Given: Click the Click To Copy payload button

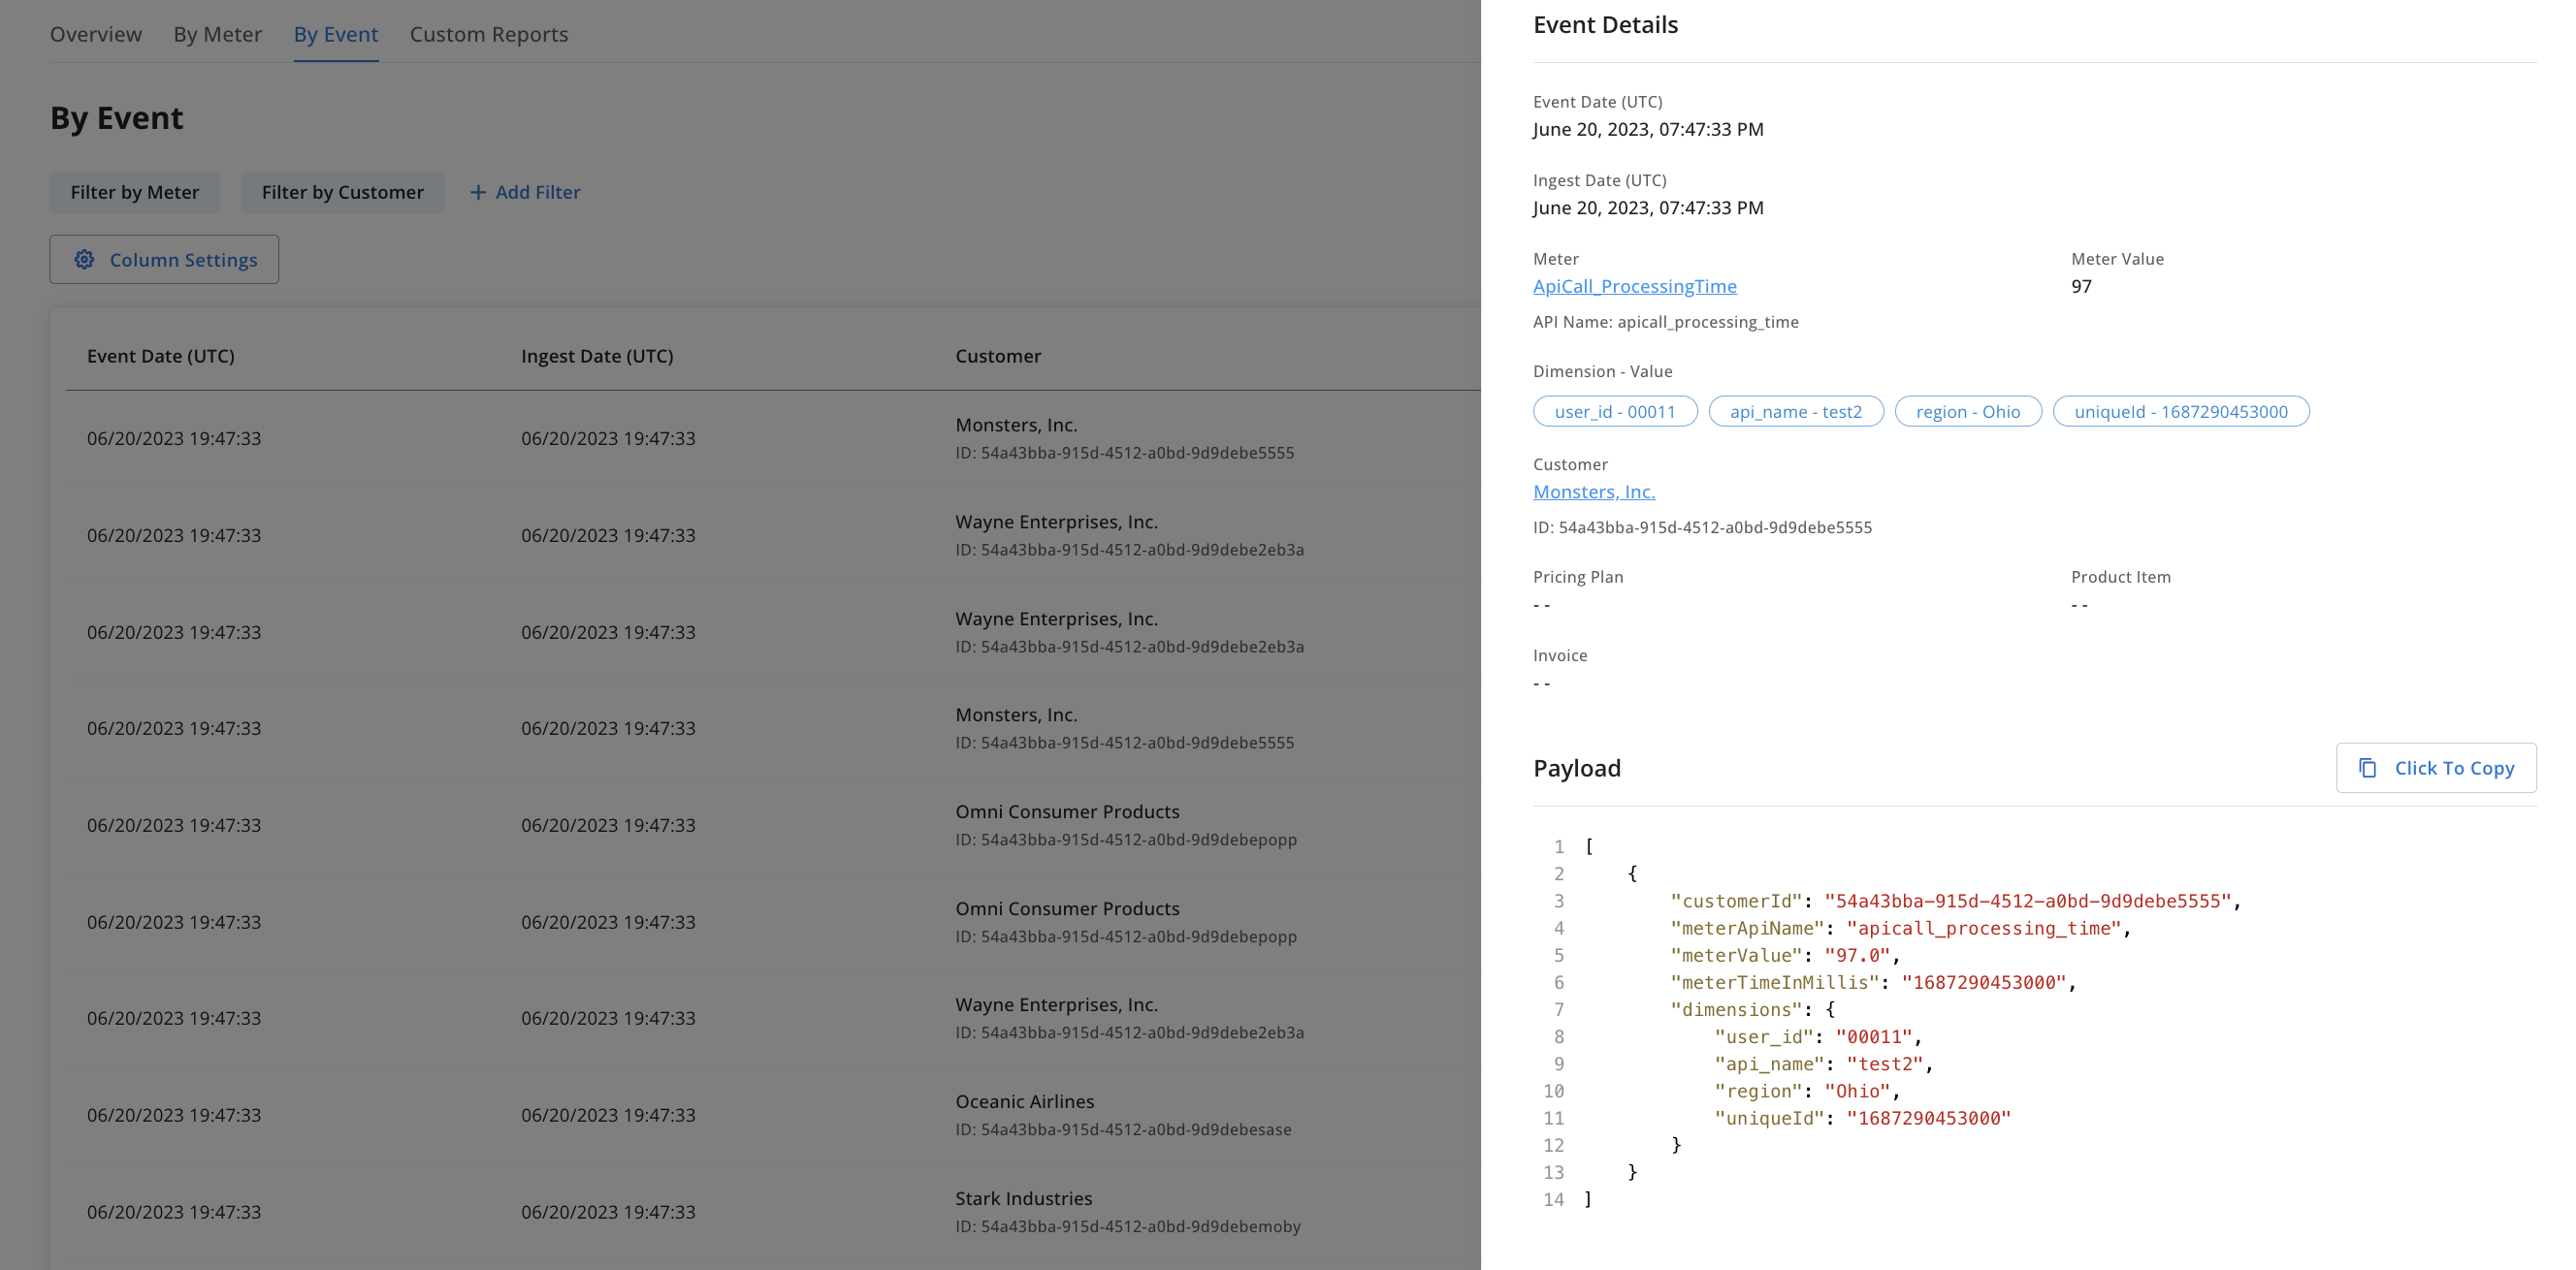Looking at the screenshot, I should click(2435, 768).
